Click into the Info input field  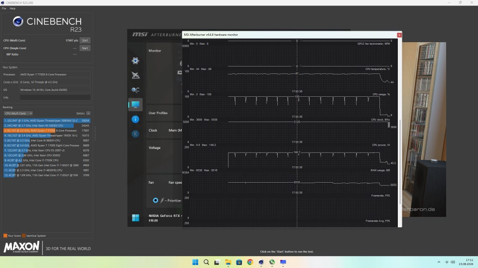coord(55,98)
